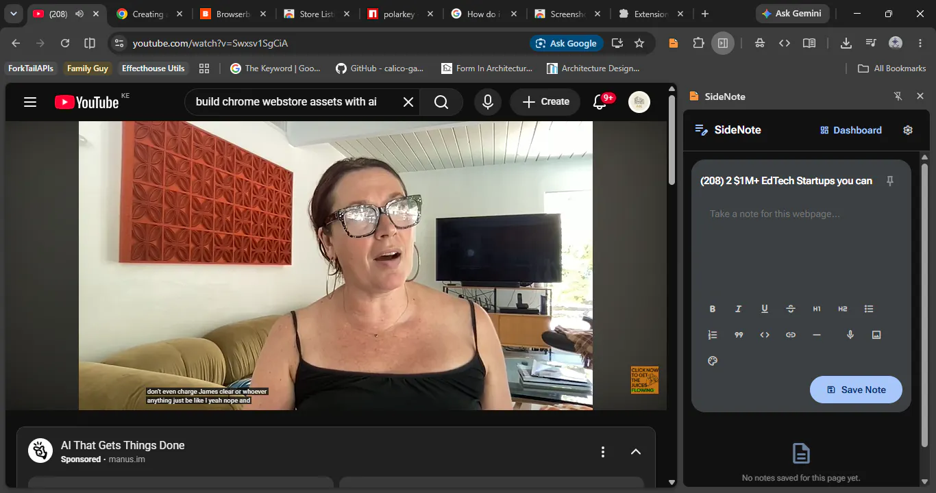Toggle strikethrough formatting in note editor

791,309
